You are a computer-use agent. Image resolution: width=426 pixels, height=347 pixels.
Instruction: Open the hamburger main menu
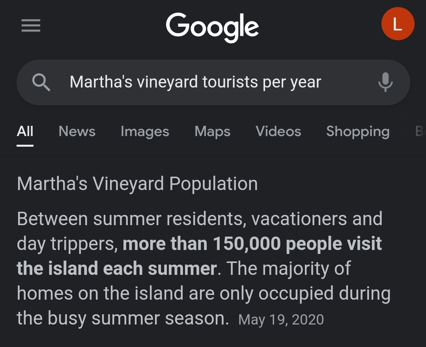pyautogui.click(x=31, y=25)
